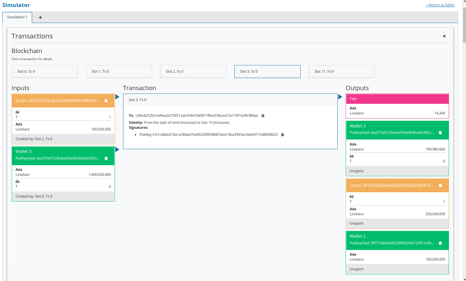
Task: Click the Wallet 2 output header
Action: click(x=397, y=236)
